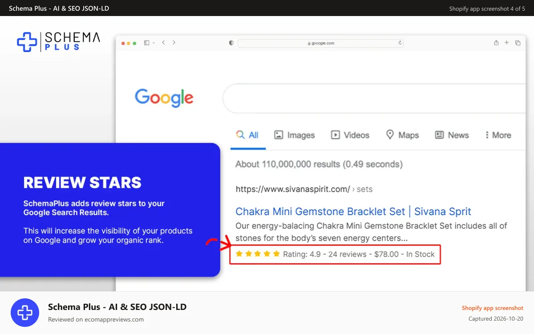
Task: Click the Safari sidebar toggle icon
Action: point(146,43)
